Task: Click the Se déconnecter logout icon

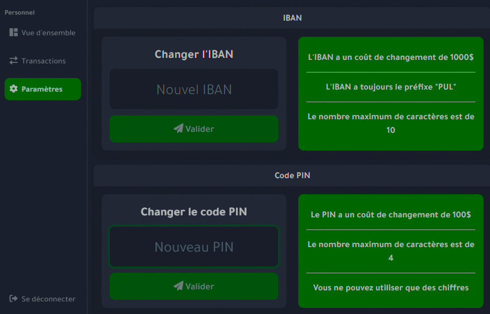Action: (x=14, y=299)
